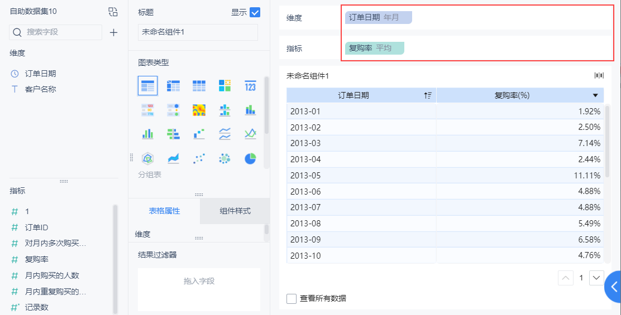
Task: Open the 订单日期 年月 dimension pill
Action: click(378, 17)
